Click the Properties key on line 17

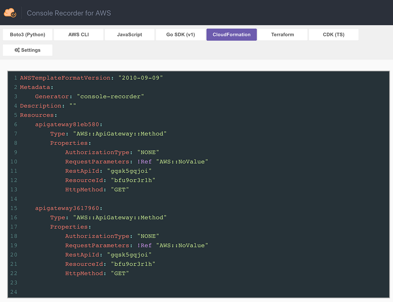tap(69, 227)
